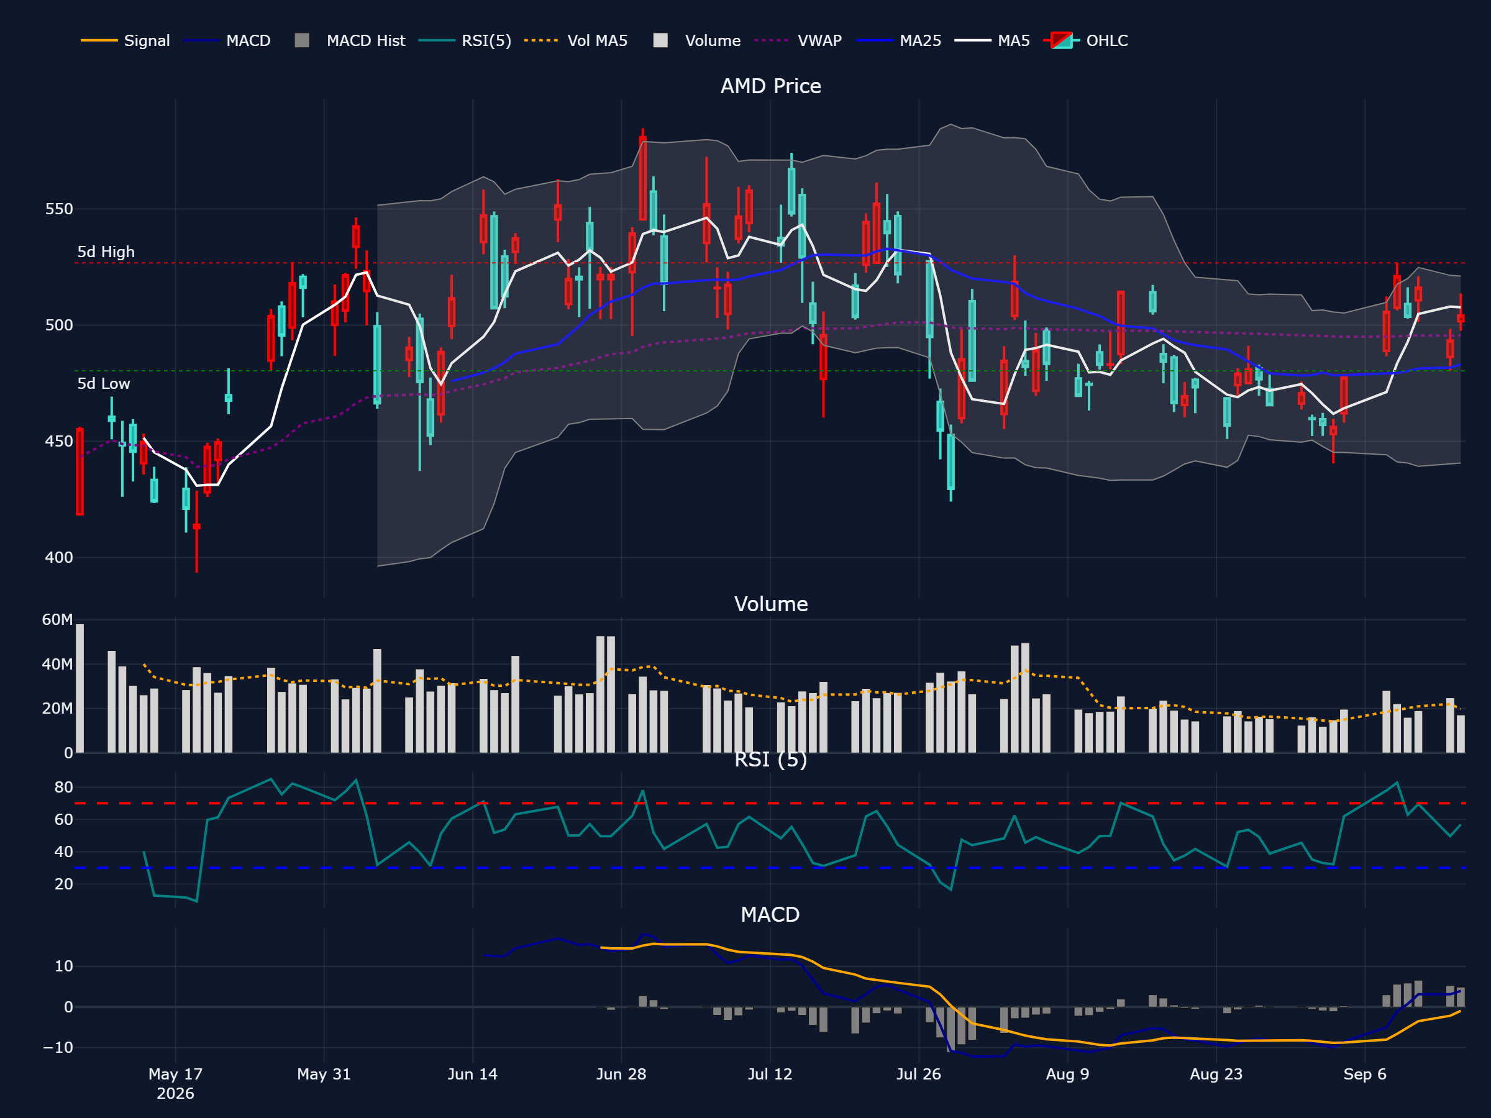1491x1118 pixels.
Task: Click the Volume subplot title
Action: (770, 604)
